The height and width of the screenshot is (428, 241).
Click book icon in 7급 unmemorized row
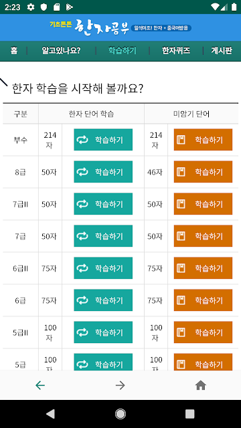181,236
